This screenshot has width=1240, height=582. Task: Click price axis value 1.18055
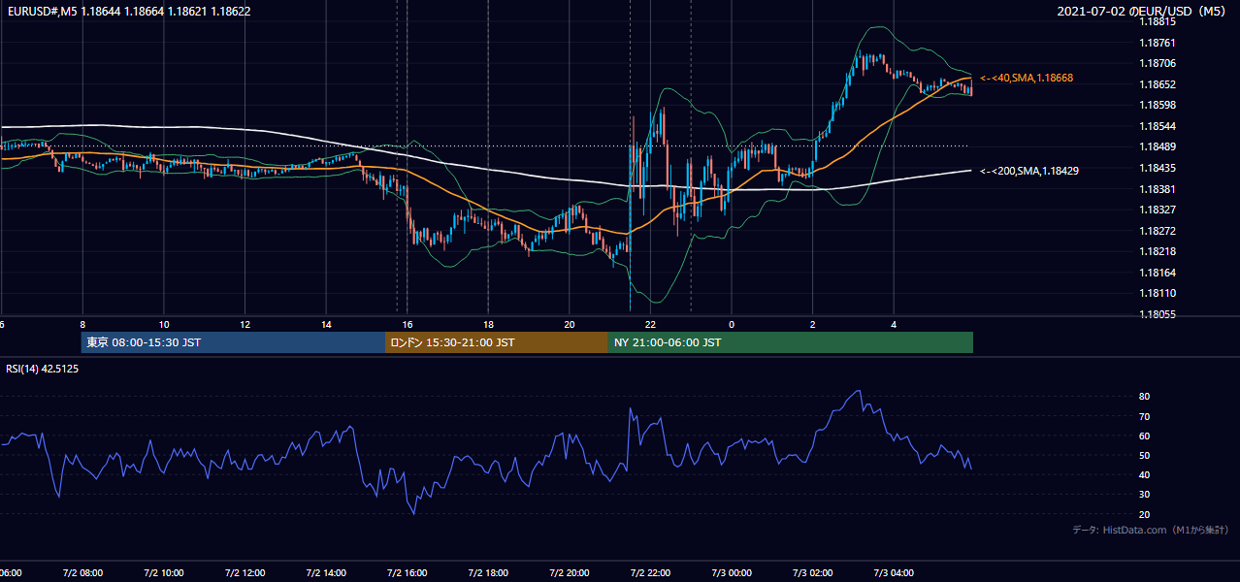(1158, 314)
